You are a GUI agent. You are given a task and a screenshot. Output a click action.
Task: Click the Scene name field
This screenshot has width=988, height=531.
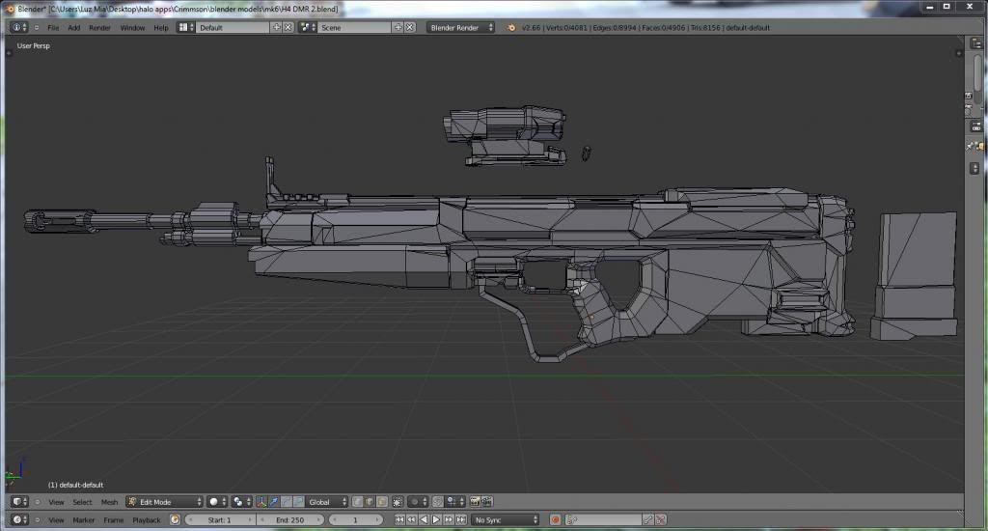355,28
